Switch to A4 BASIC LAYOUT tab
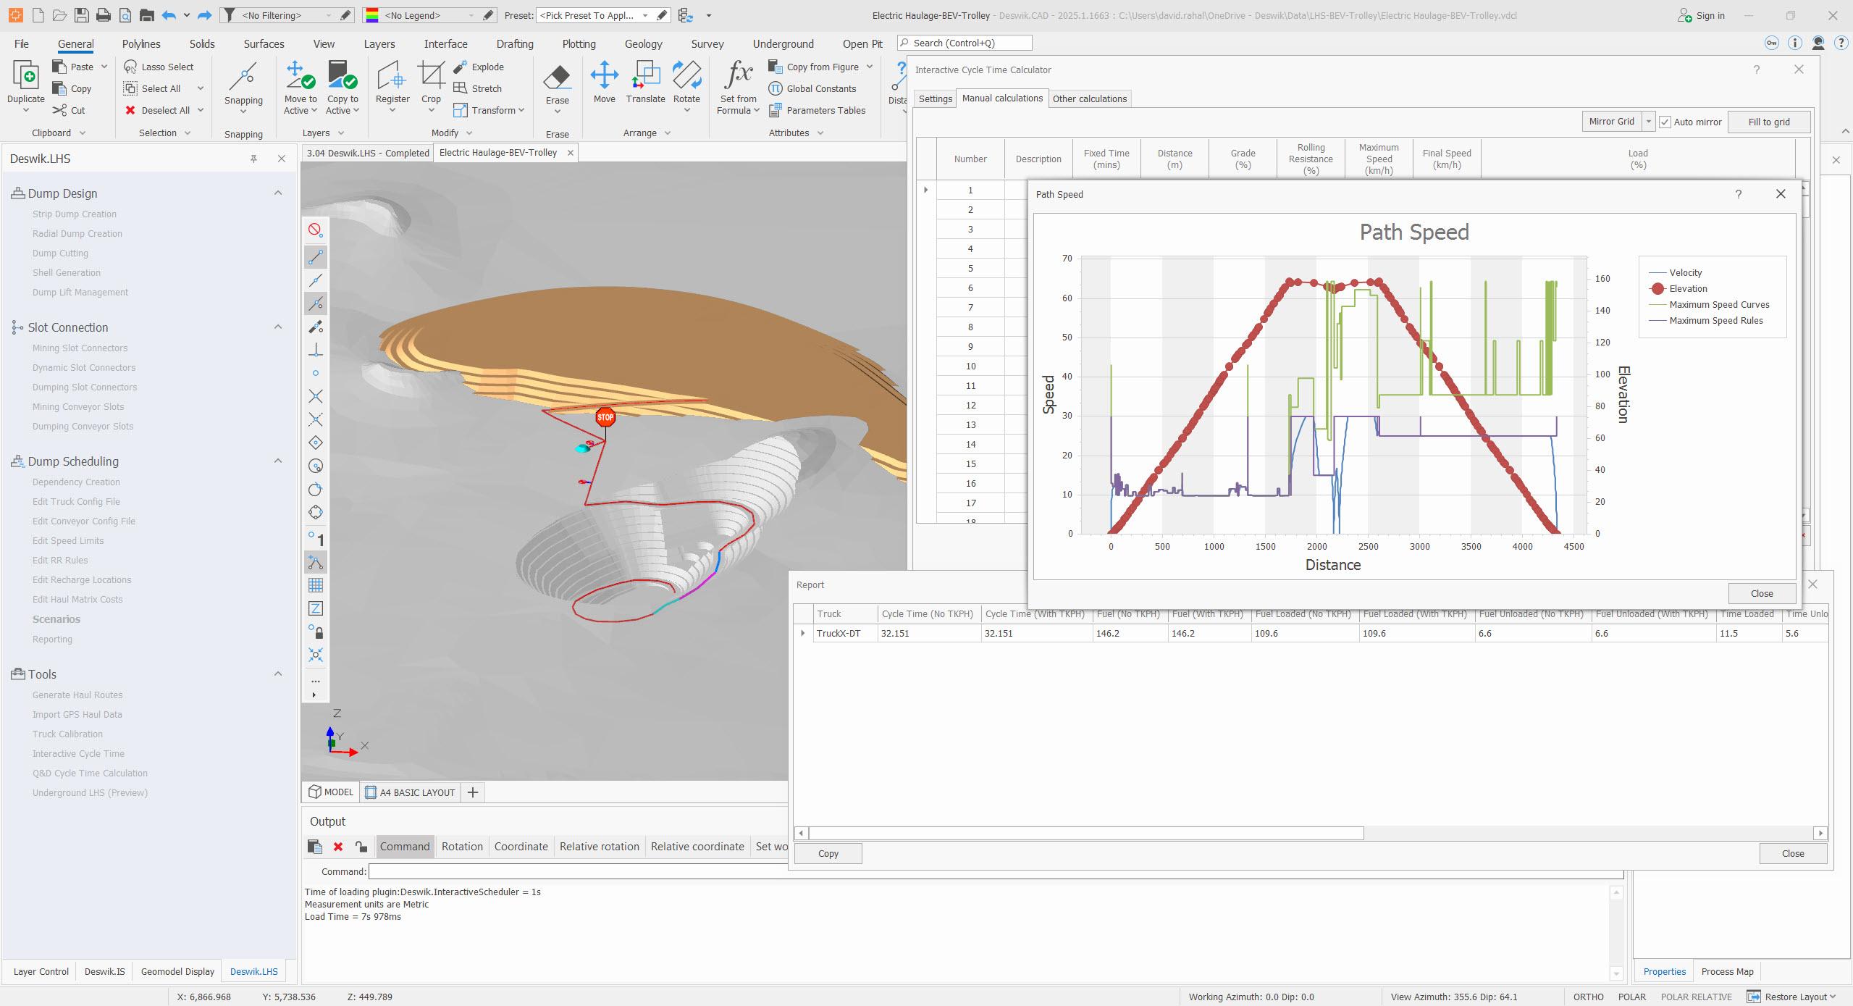Viewport: 1853px width, 1006px height. point(410,792)
